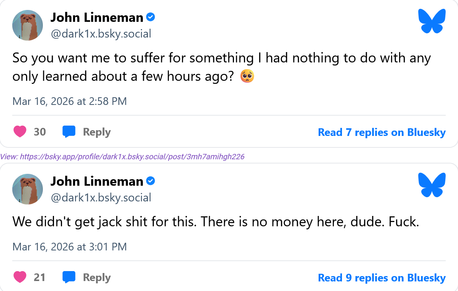Click the blue reply bubble icon on second post

tap(69, 277)
